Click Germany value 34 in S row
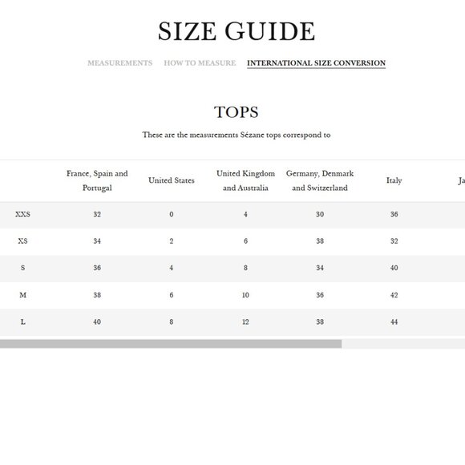 320,268
